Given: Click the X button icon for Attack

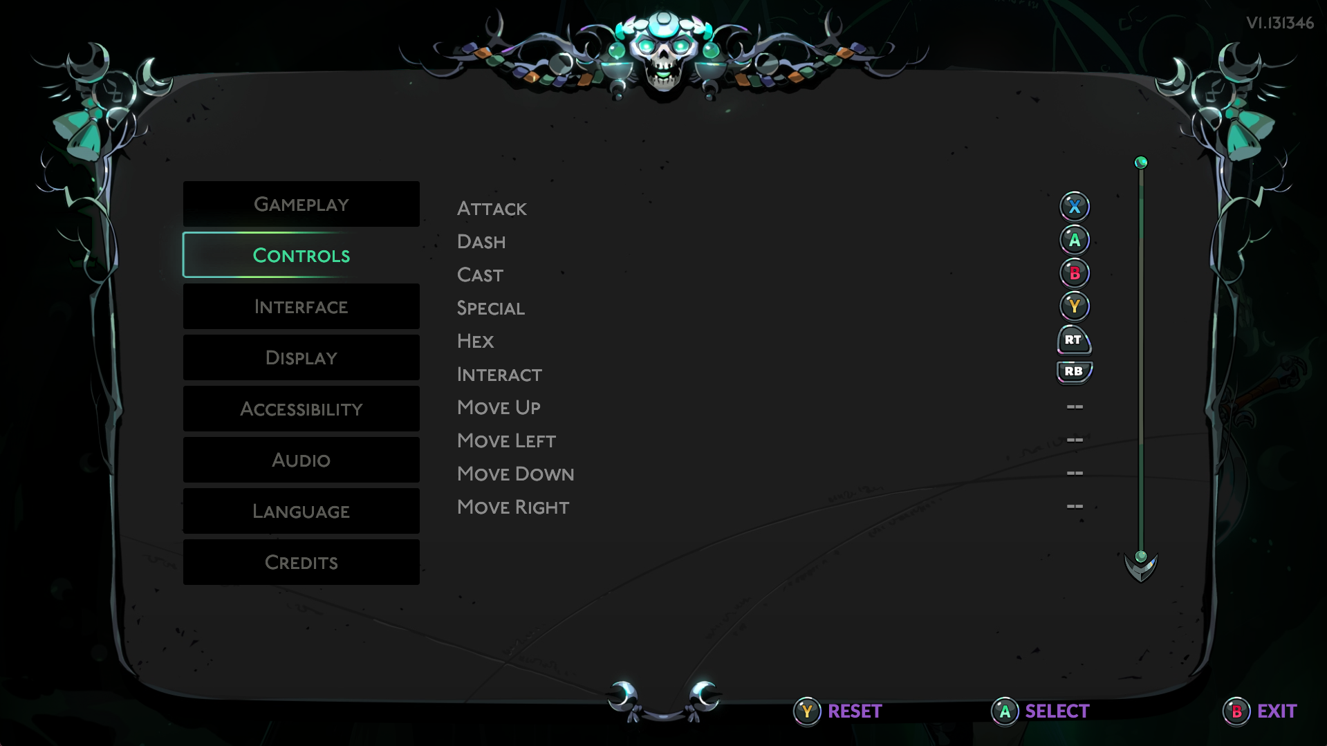Looking at the screenshot, I should 1074,206.
